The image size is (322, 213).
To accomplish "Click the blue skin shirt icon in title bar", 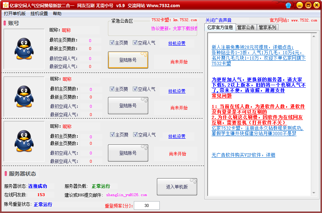I will coord(288,5).
